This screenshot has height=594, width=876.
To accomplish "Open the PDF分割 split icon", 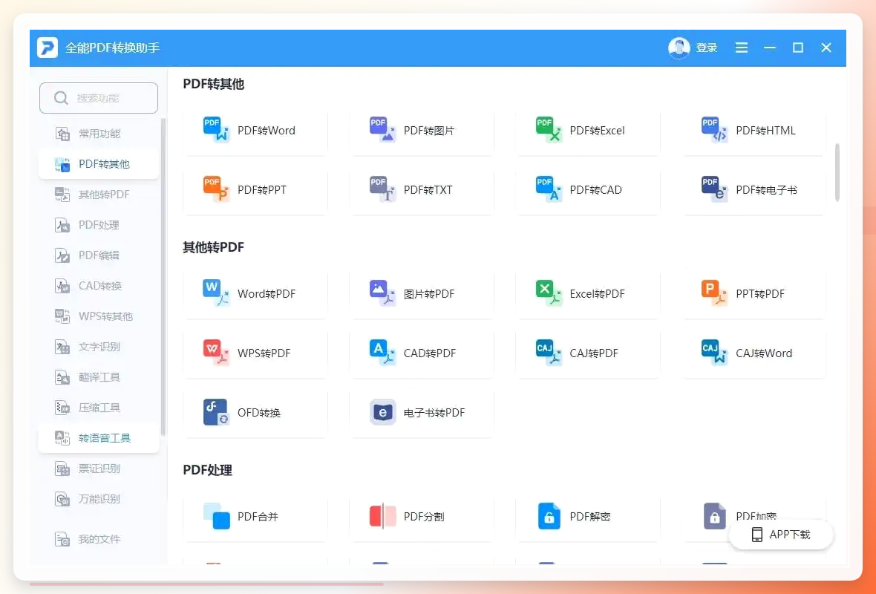I will (x=382, y=516).
